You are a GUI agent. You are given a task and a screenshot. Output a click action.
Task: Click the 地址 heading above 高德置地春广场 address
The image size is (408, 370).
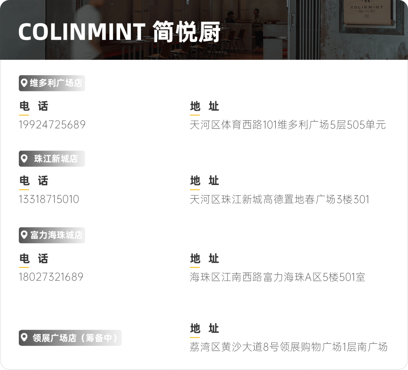[204, 180]
